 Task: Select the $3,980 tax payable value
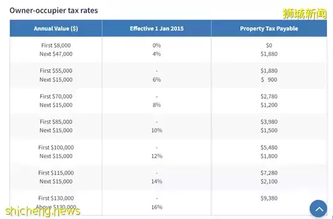(269, 122)
